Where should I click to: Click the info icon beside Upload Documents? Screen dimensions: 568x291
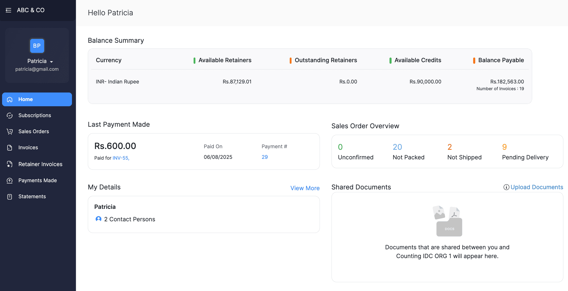(x=506, y=187)
